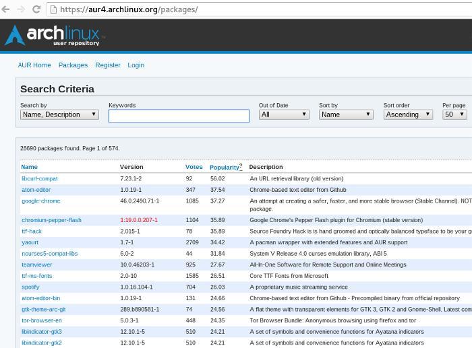This screenshot has width=472, height=348.
Task: Open the libcurl-compat package
Action: click(40, 178)
